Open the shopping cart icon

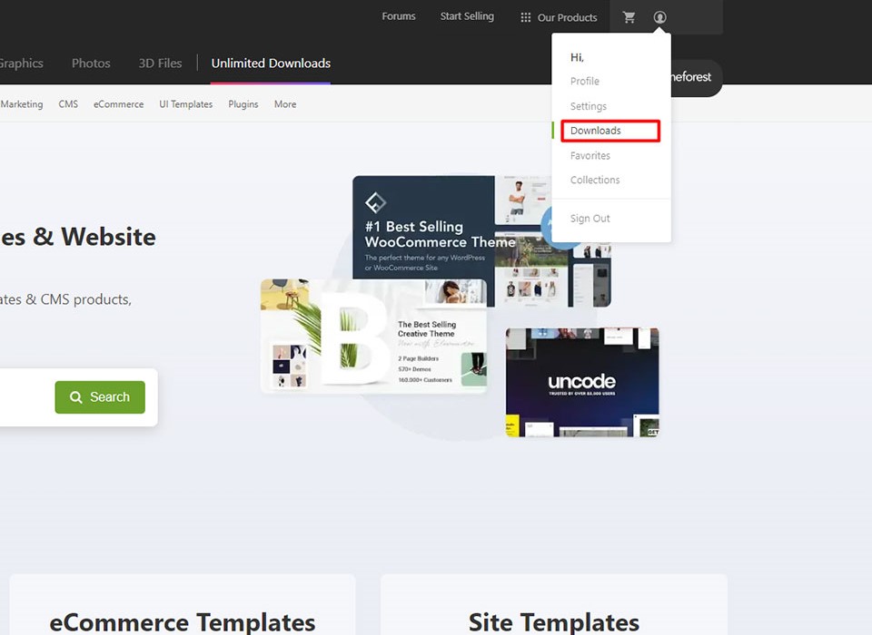(x=629, y=17)
